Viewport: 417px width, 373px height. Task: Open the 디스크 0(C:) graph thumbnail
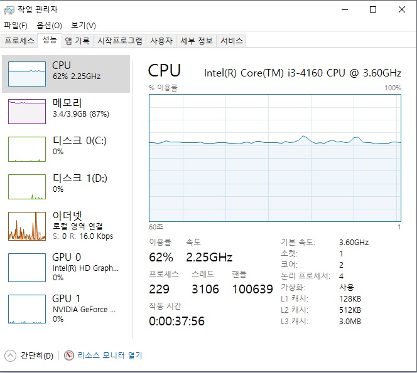[26, 149]
